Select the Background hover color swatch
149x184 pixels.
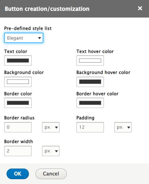[x=90, y=82]
